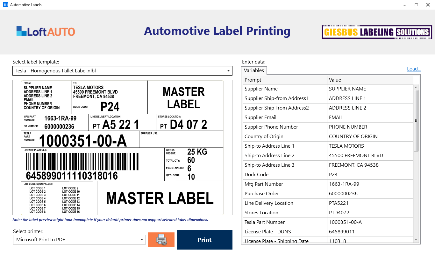Click the Giesbus Labeling Solutions logo
This screenshot has height=254, width=435.
point(377,32)
